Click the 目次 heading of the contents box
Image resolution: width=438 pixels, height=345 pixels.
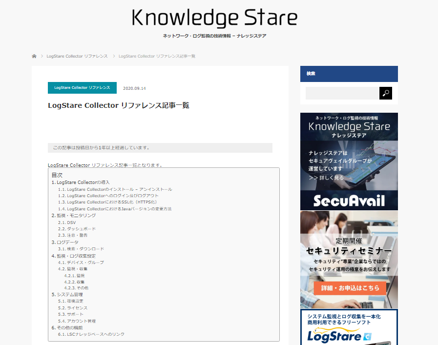point(57,175)
